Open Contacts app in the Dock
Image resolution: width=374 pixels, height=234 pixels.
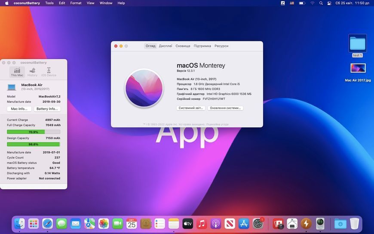click(146, 224)
